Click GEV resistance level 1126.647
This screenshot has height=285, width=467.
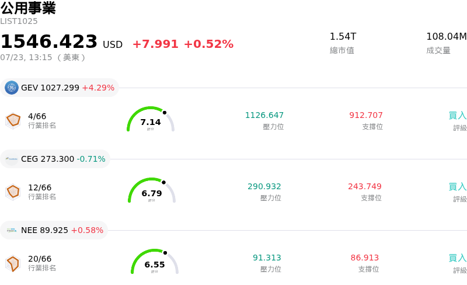click(264, 115)
